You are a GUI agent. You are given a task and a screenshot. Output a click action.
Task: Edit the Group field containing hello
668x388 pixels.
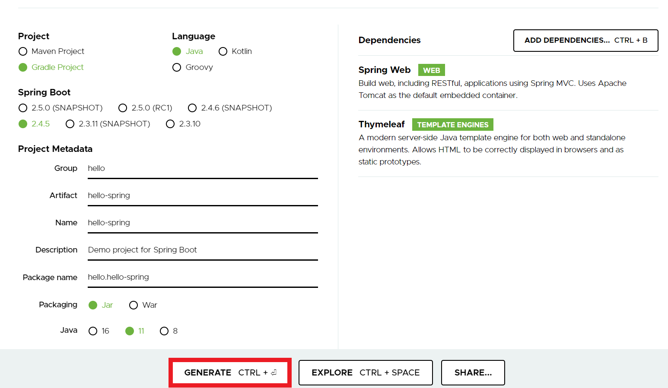tap(203, 169)
